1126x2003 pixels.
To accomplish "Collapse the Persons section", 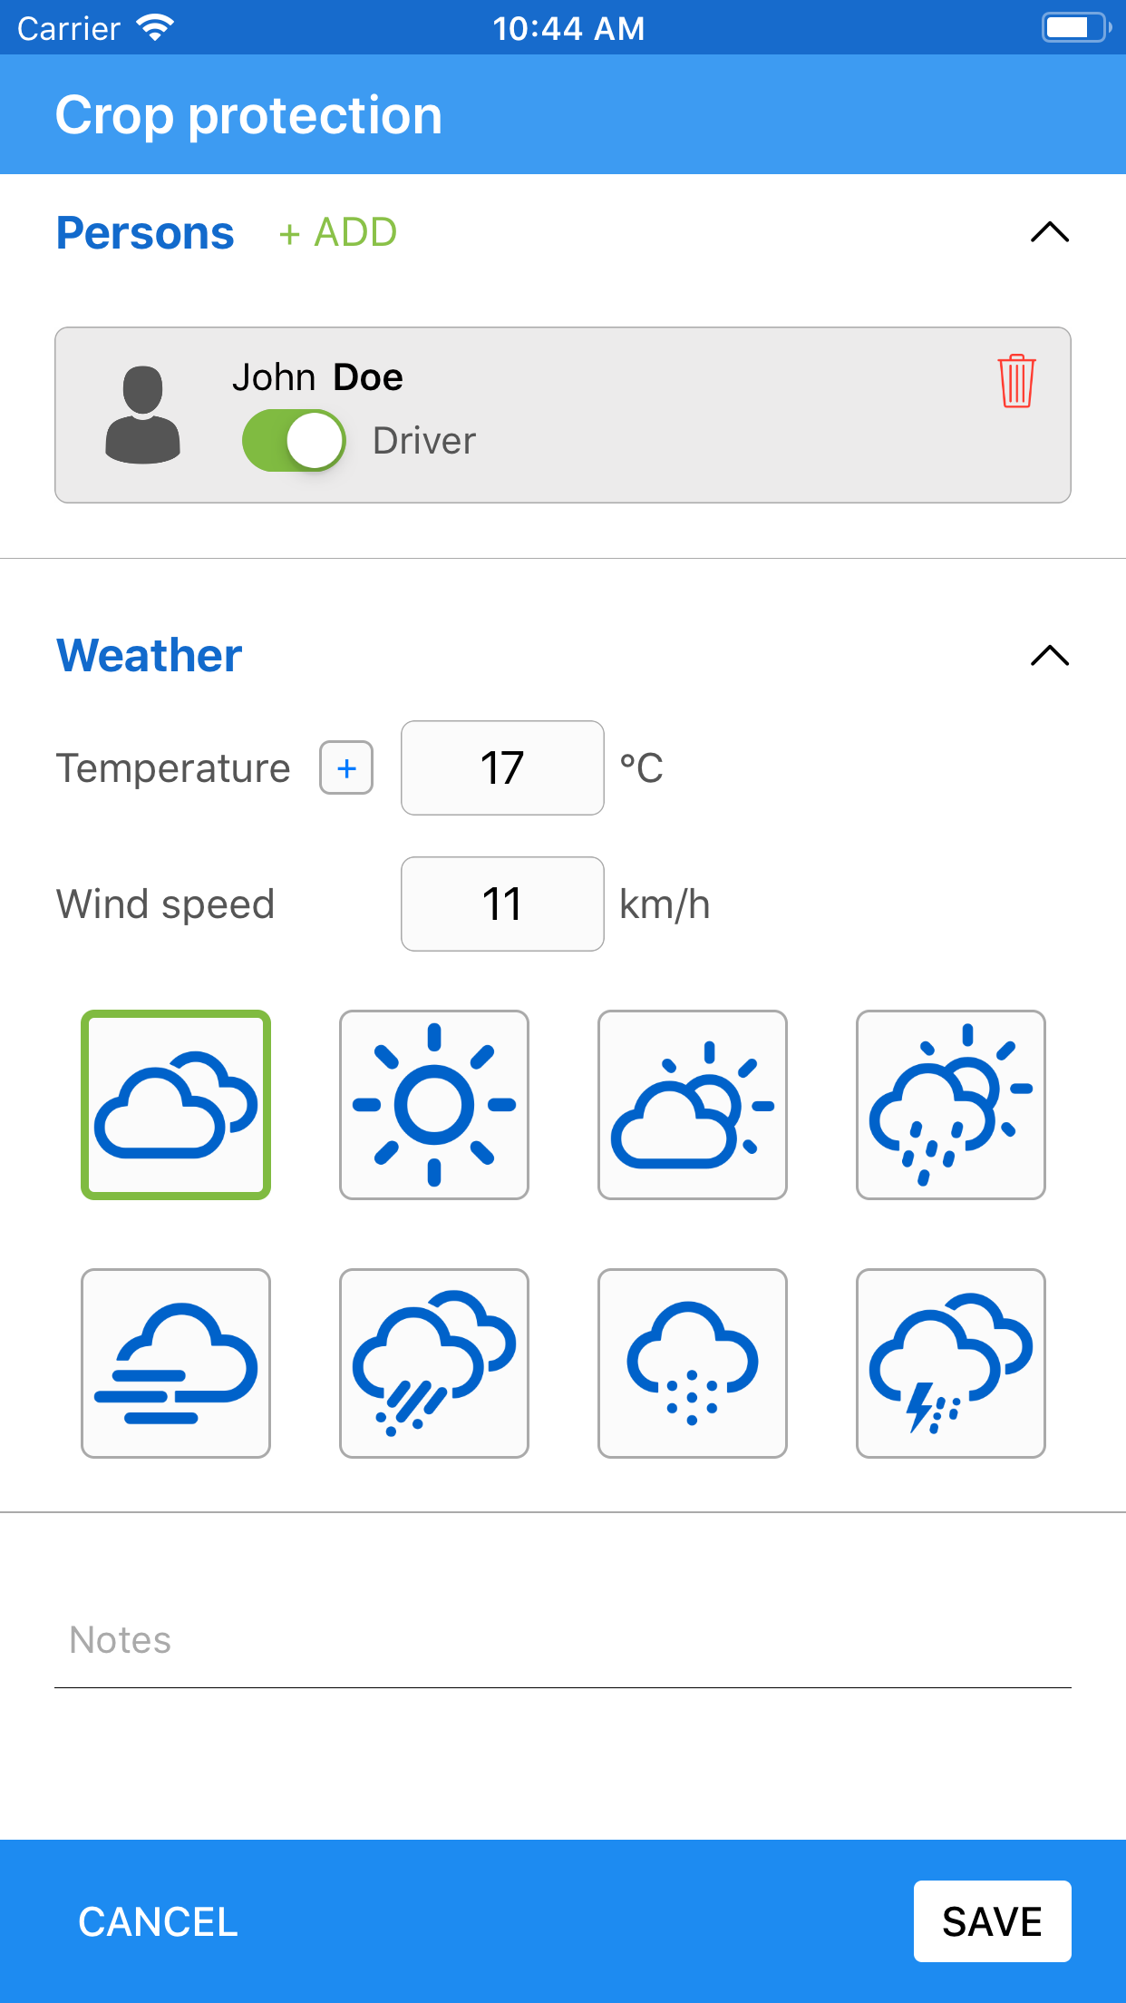I will [1050, 233].
